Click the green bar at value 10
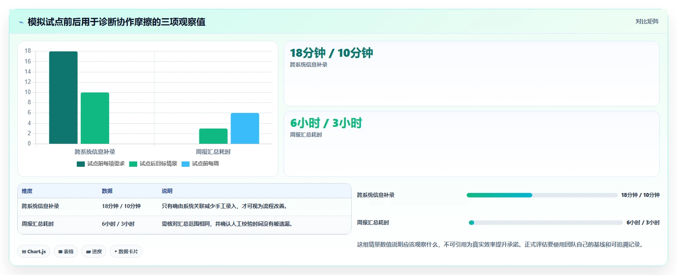 pyautogui.click(x=95, y=118)
